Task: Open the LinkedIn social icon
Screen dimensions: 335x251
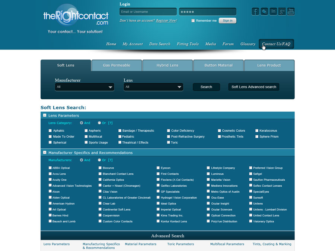Action: (273, 12)
